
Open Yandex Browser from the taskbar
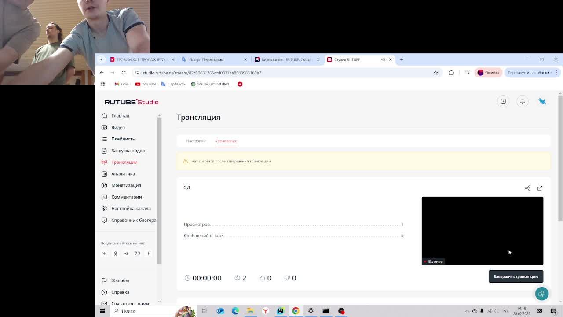pos(266,311)
